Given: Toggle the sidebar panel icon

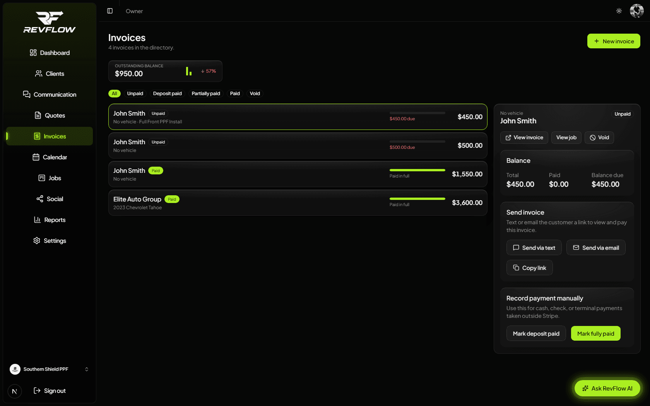Looking at the screenshot, I should click(110, 11).
